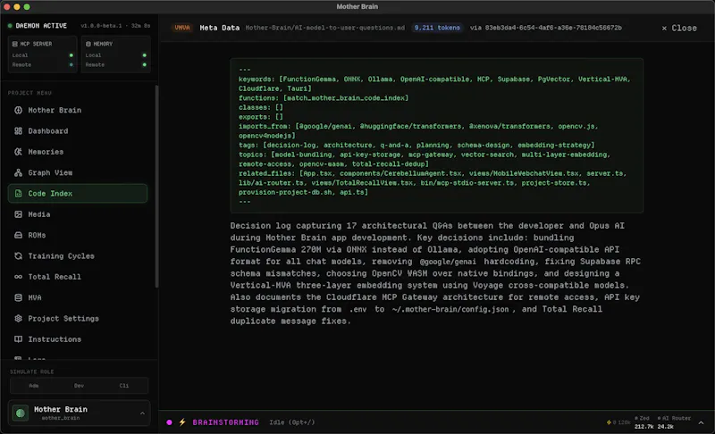
Task: Click the MVA database icon
Action: tap(18, 298)
